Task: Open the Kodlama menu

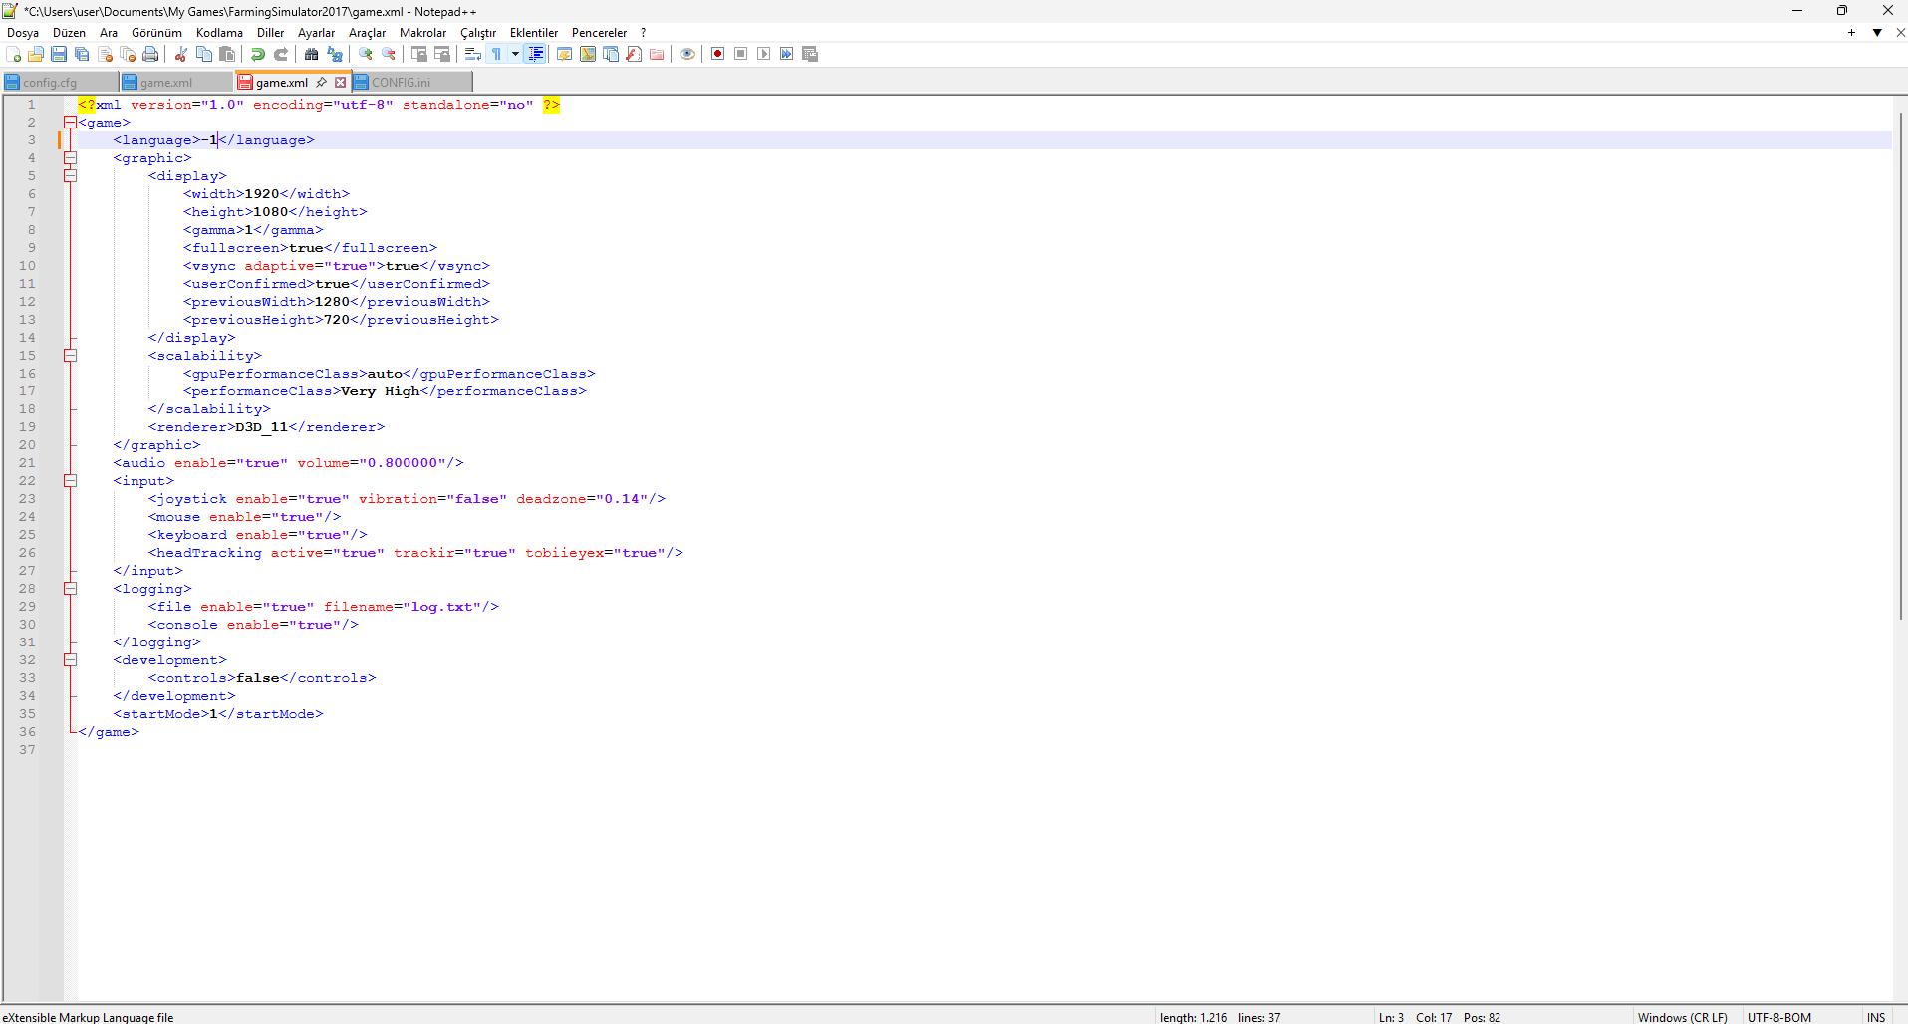Action: point(219,33)
